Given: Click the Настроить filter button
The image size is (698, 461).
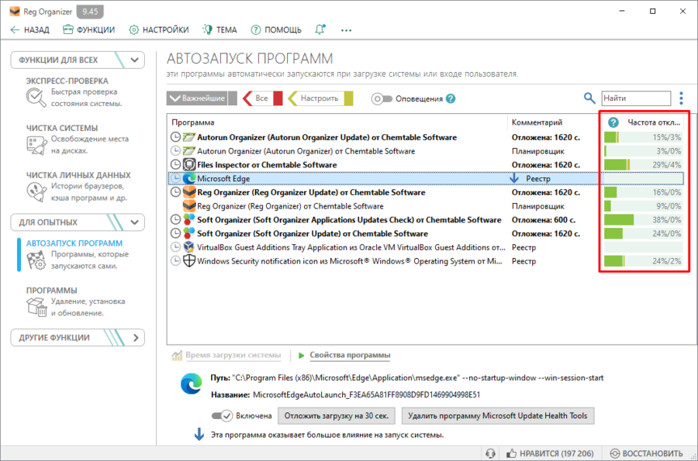Looking at the screenshot, I should coord(320,98).
